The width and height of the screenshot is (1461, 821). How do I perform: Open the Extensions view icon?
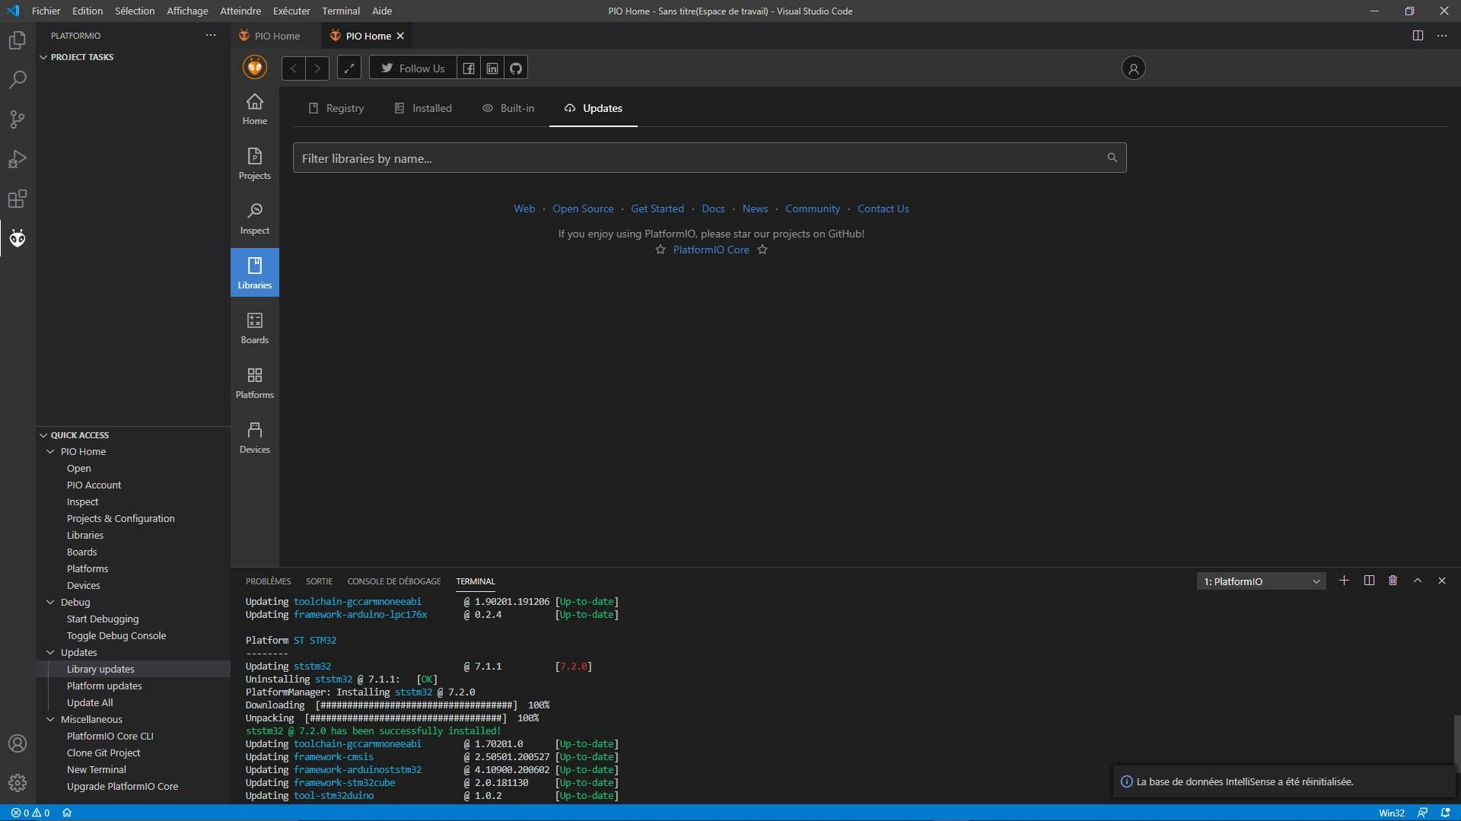(x=18, y=199)
